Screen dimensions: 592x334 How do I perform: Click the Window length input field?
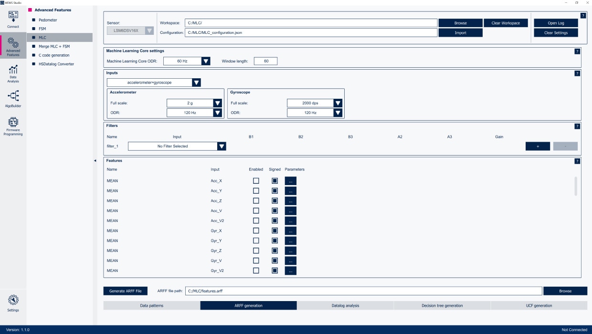tap(265, 61)
